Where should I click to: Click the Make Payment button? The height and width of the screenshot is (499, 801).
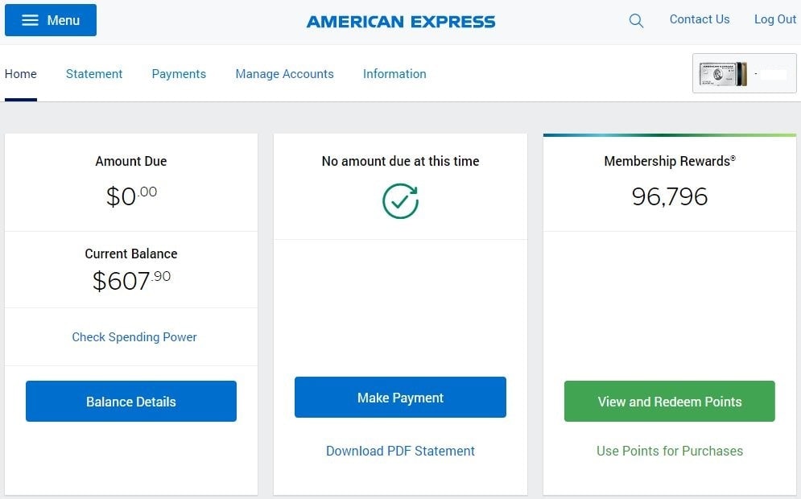[400, 398]
